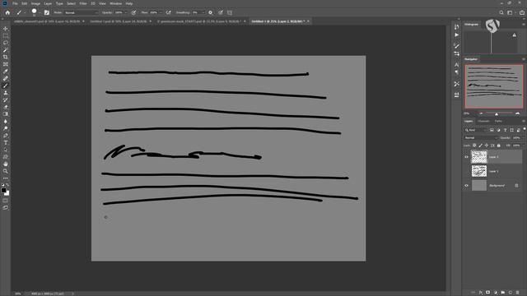Viewport: 527px width, 296px height.
Task: Select the Magic Wand tool
Action: (x=6, y=50)
